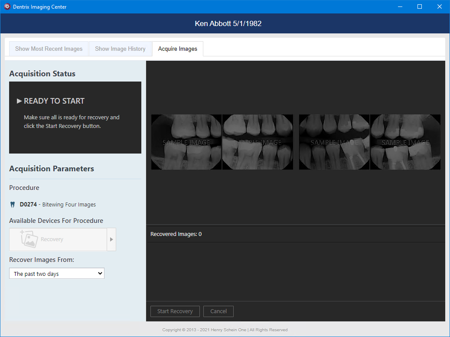Screen dimensions: 450x337
Task: Minimize the Dentrix Imaging Center window
Action: [400, 7]
